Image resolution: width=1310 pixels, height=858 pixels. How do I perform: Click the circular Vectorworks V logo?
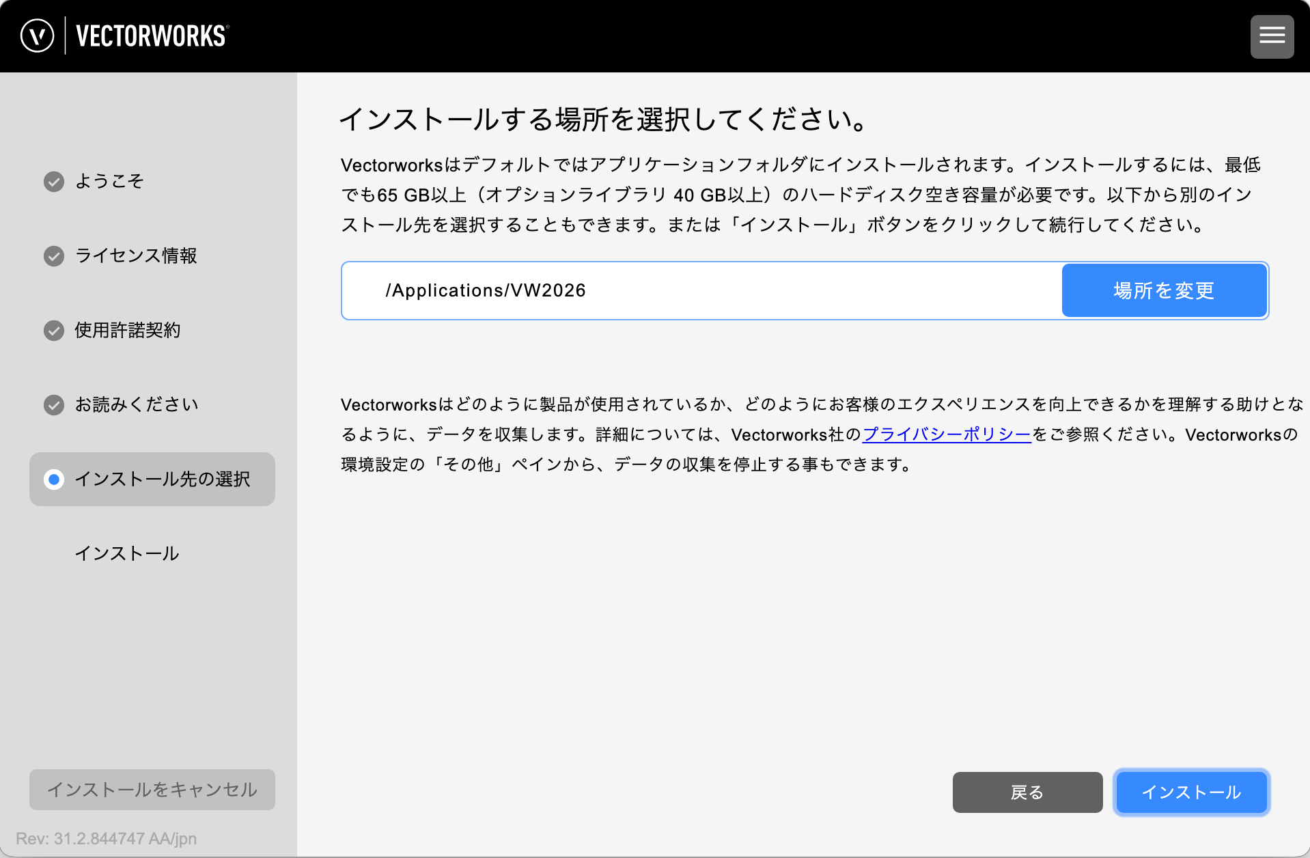[x=37, y=36]
